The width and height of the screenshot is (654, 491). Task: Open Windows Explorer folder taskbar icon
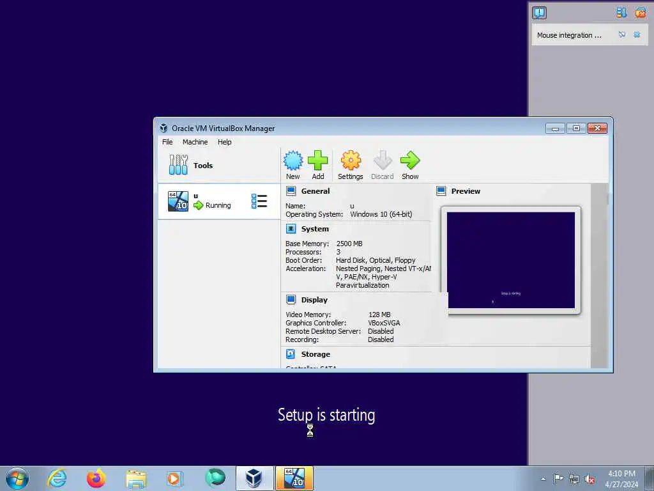tap(136, 479)
